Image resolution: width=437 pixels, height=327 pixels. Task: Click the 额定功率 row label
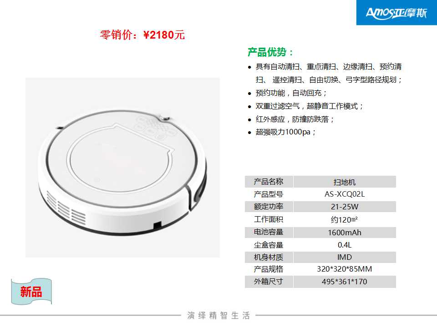coord(269,207)
